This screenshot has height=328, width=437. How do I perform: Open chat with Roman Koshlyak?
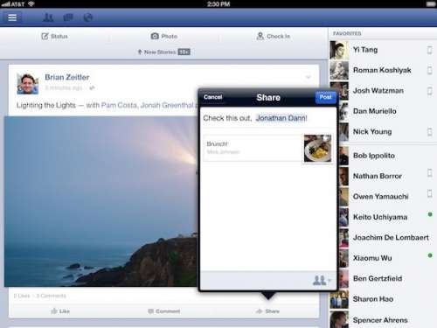click(383, 70)
